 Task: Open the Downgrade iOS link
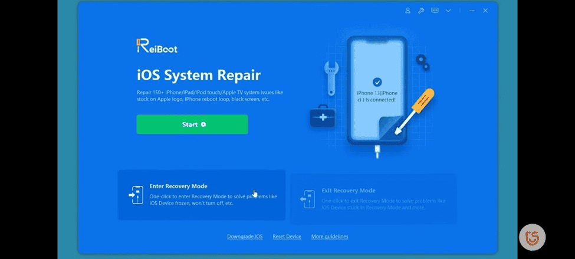coord(245,237)
